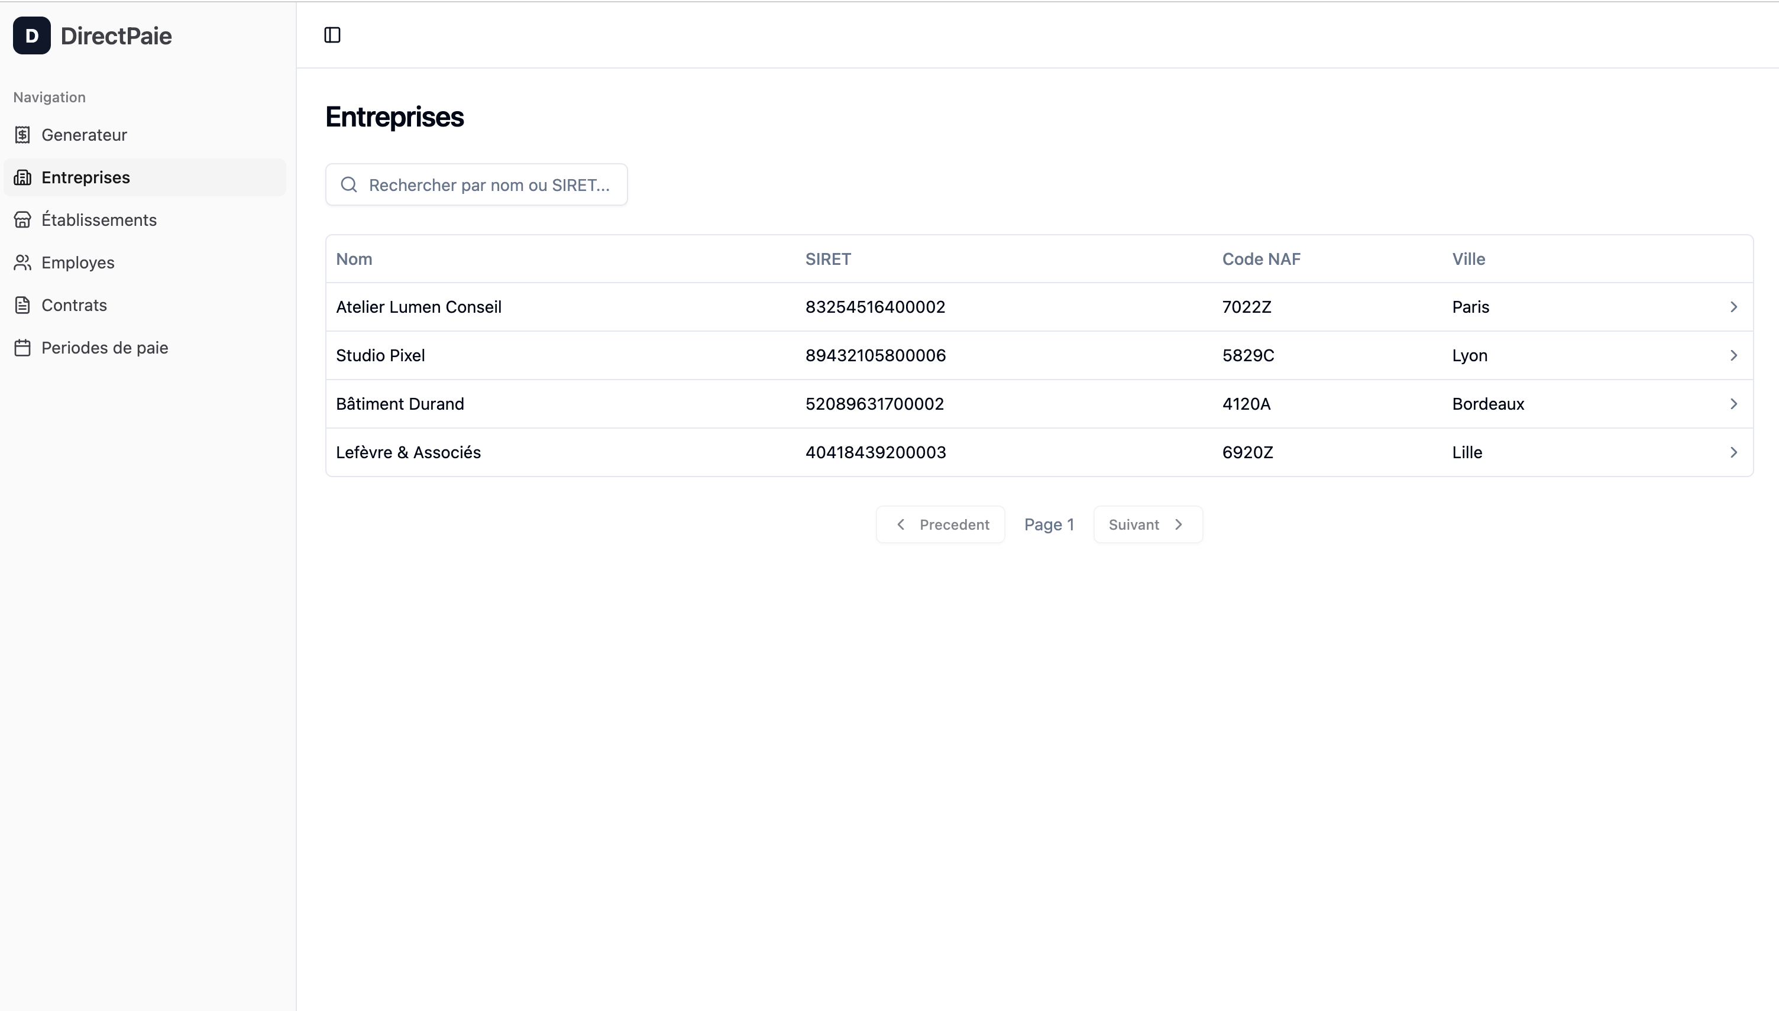The height and width of the screenshot is (1011, 1779).
Task: Click the Page 1 indicator
Action: [1049, 525]
